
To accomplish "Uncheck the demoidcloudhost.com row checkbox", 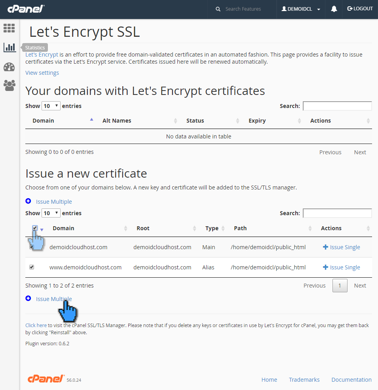I will [x=32, y=247].
